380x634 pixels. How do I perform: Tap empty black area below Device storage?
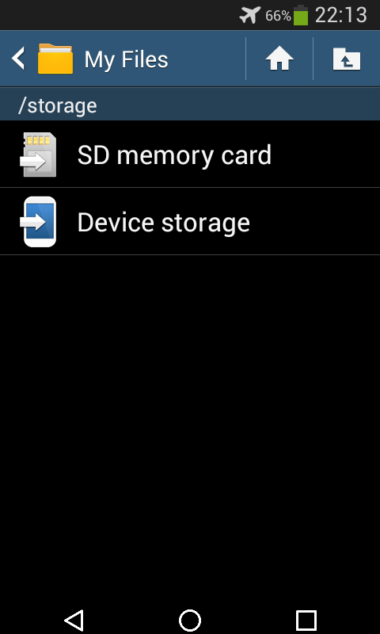click(x=190, y=425)
